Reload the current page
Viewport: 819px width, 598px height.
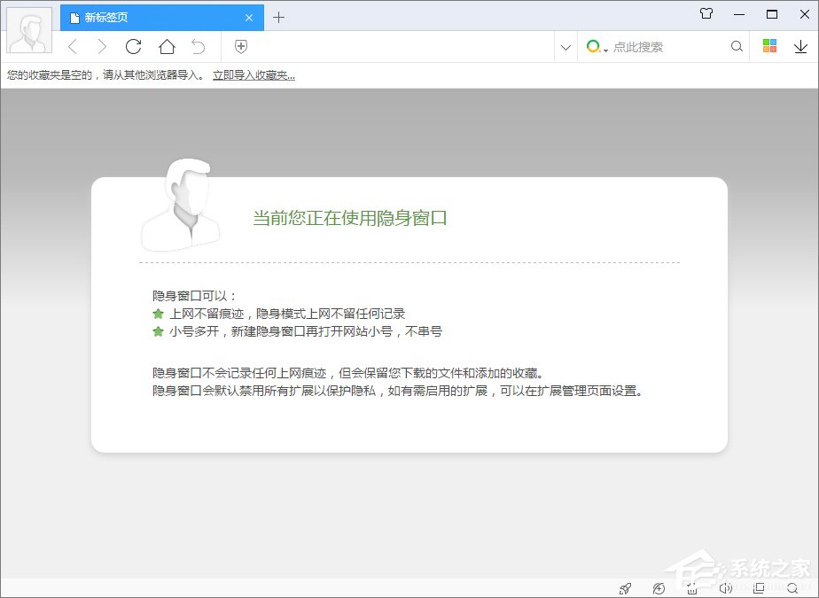[133, 46]
